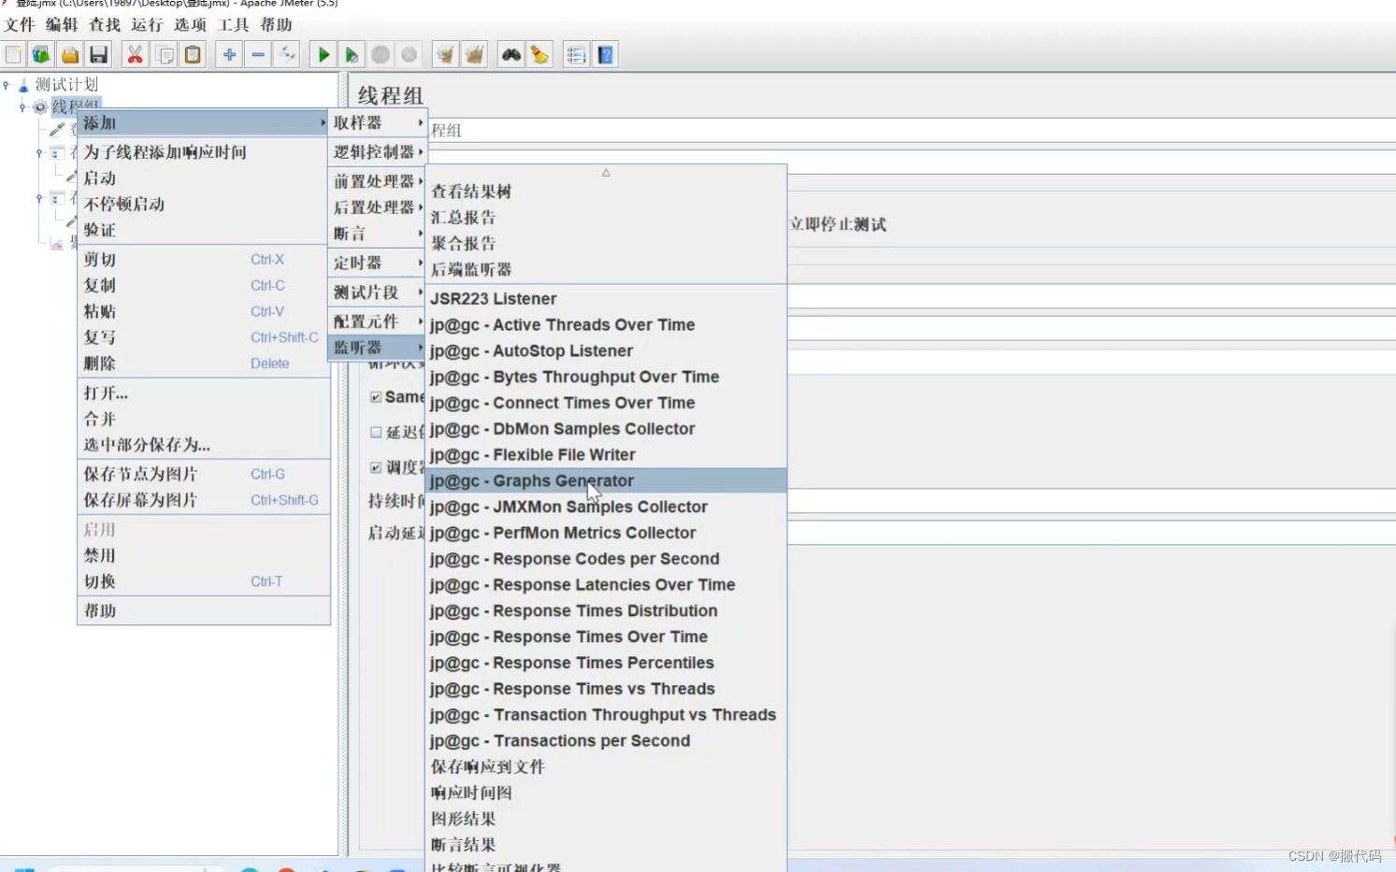Open the 帮助 menu in menu bar
The width and height of the screenshot is (1396, 872).
pyautogui.click(x=276, y=25)
